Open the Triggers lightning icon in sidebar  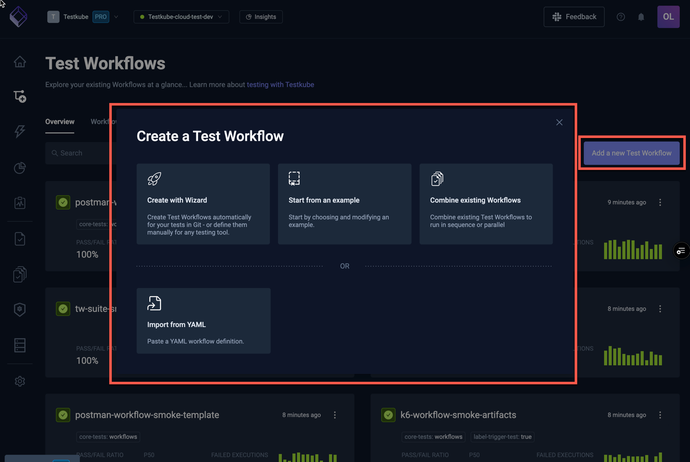tap(19, 131)
